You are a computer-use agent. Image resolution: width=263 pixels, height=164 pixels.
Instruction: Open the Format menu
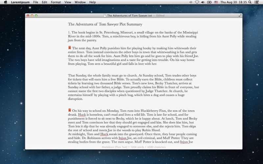point(56,2)
